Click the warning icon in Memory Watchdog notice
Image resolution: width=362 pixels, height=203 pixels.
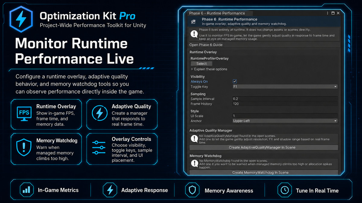194,164
